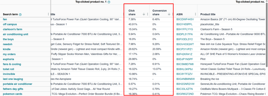
Task: Open search term 'kindle'
Action: [7, 49]
